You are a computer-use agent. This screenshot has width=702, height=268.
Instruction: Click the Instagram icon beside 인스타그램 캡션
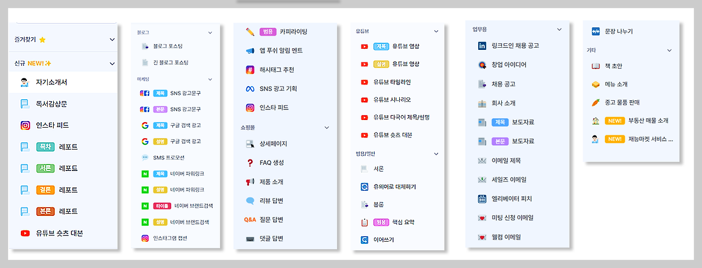[145, 238]
